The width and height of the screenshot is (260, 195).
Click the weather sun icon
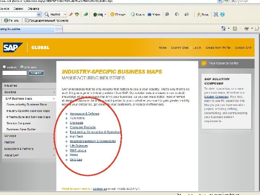112,14
